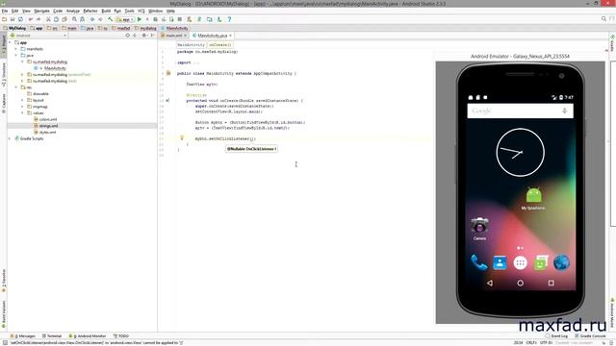616x346 pixels.
Task: Click the Debug app bug icon
Action: click(156, 19)
